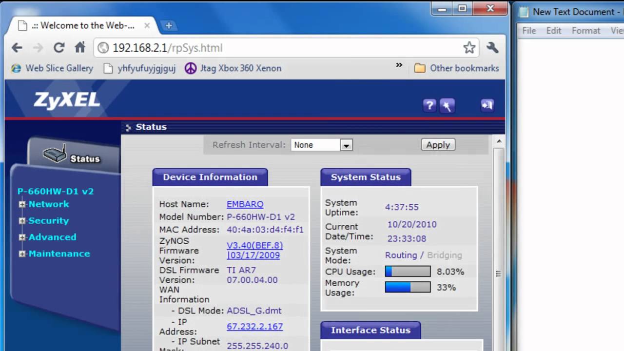Click the Routing system mode text
The height and width of the screenshot is (351, 624).
point(401,255)
